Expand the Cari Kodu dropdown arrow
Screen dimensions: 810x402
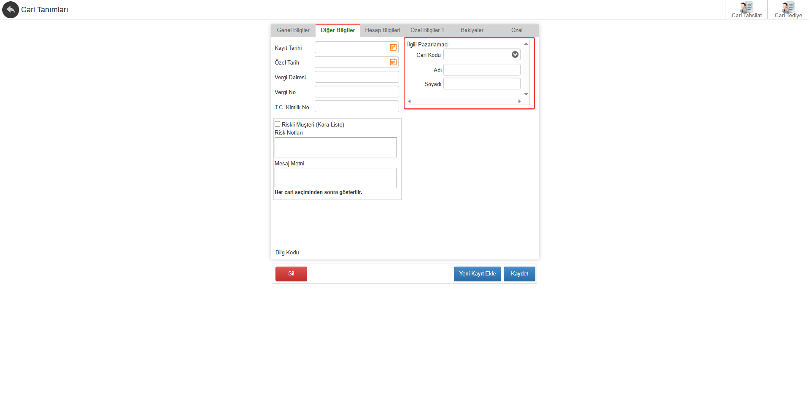pyautogui.click(x=515, y=54)
